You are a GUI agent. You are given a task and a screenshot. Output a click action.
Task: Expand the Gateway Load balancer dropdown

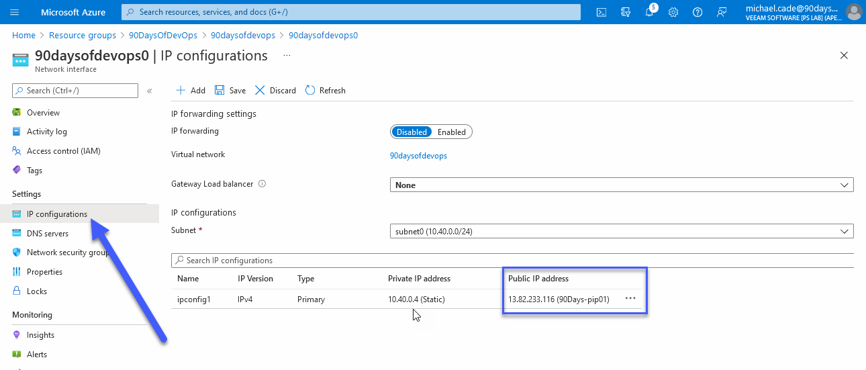(x=621, y=185)
